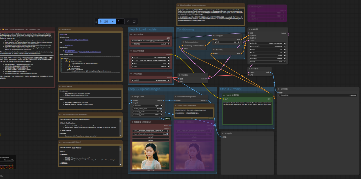Open the CLIP2 t5xxl safetensors combo
The image size is (361, 179).
(x=151, y=60)
